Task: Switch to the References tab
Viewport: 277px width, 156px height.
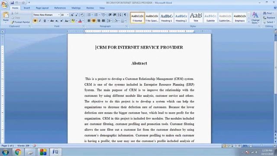Action: pyautogui.click(x=60, y=8)
